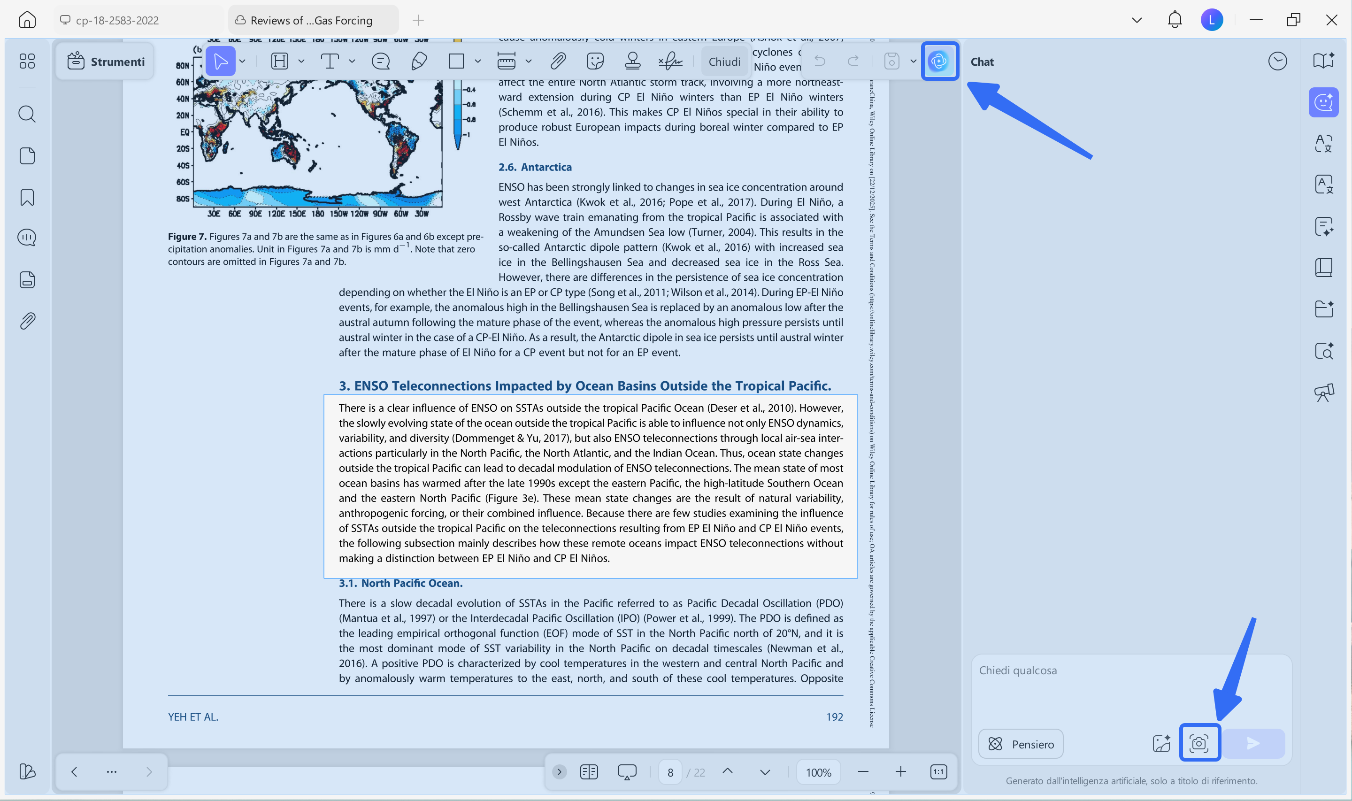Select the stamp tool
The width and height of the screenshot is (1352, 801).
[x=632, y=61]
